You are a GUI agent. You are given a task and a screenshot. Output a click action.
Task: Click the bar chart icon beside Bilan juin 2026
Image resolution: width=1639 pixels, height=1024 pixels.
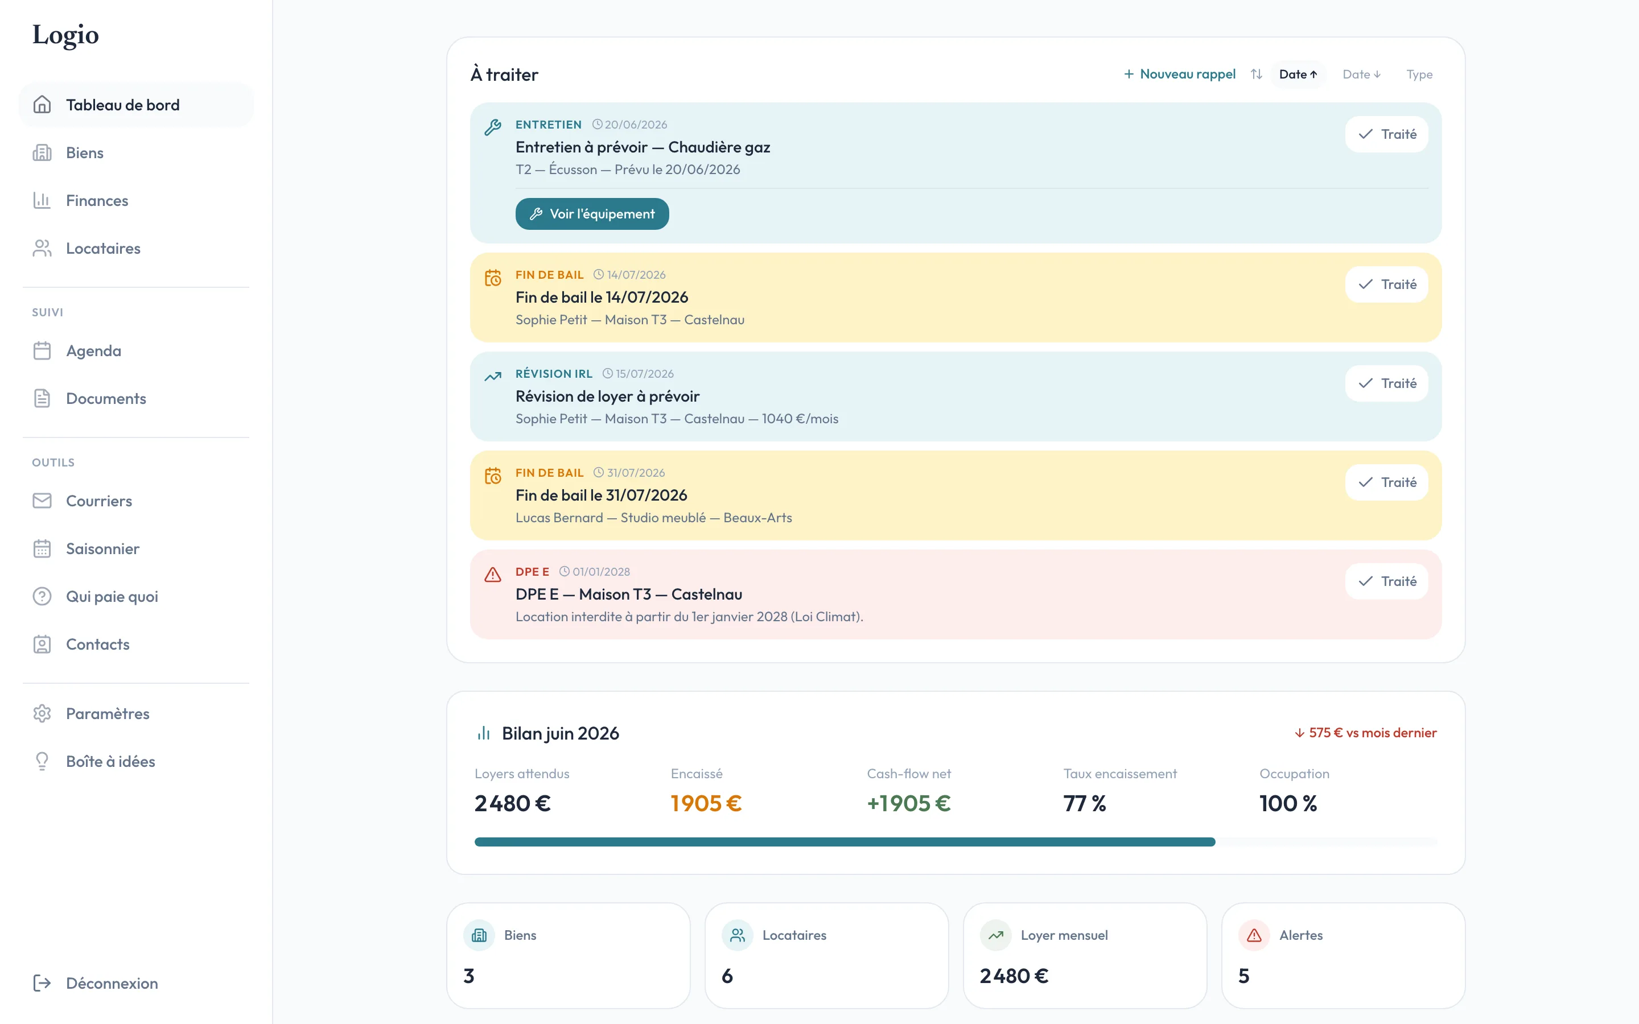pyautogui.click(x=484, y=733)
